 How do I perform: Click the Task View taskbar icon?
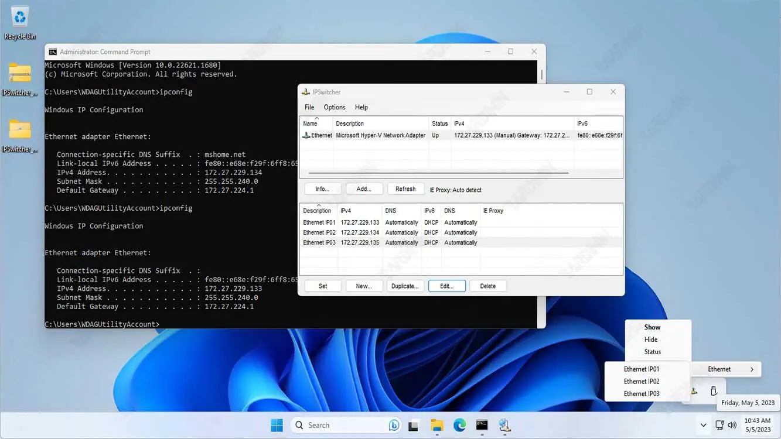[414, 425]
